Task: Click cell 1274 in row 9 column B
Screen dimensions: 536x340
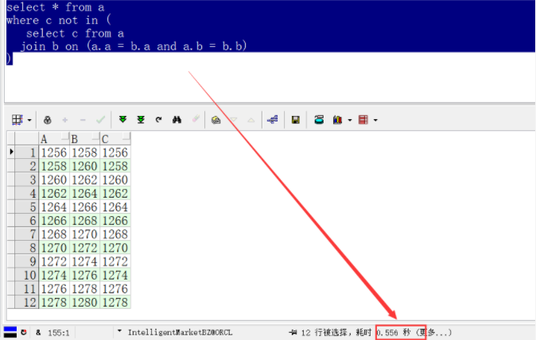Action: tap(84, 261)
